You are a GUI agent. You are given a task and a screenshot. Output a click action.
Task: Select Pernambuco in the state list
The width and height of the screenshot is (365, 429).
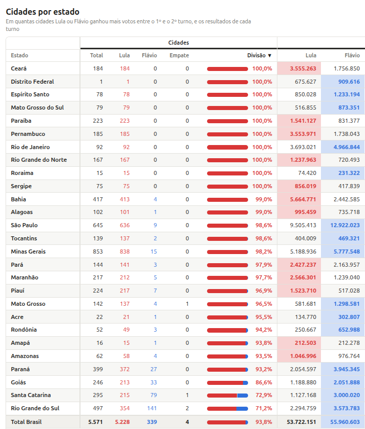[28, 134]
